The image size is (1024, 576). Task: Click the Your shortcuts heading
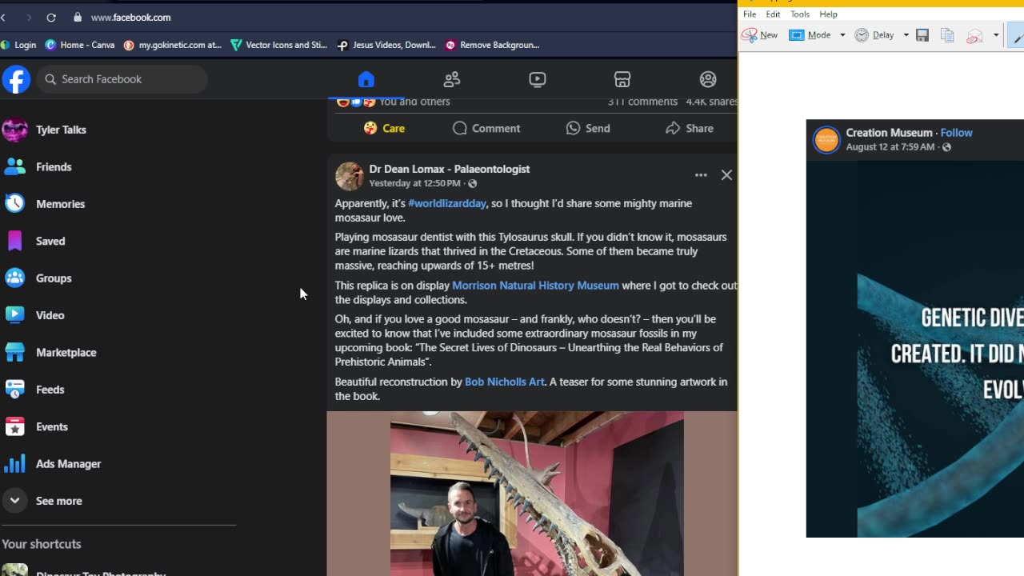(42, 544)
